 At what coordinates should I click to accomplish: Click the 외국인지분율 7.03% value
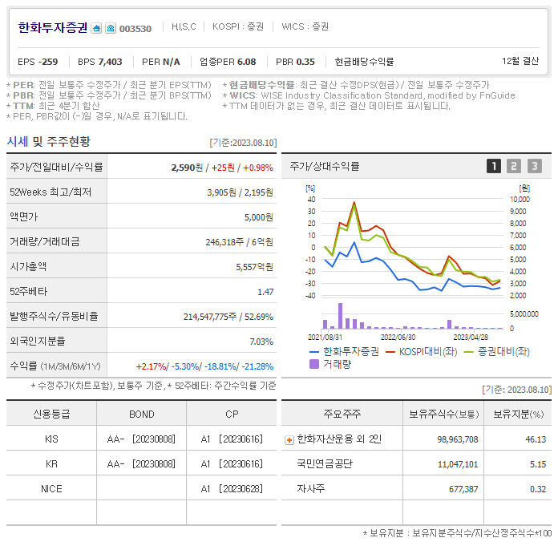(261, 342)
